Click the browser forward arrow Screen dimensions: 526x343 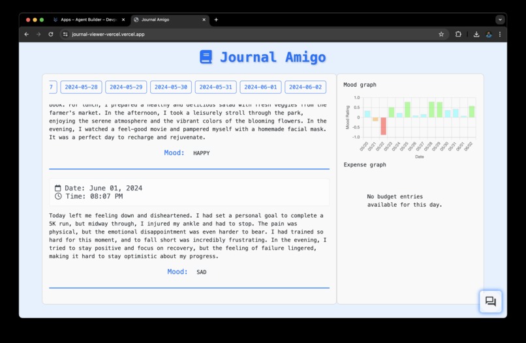[39, 34]
